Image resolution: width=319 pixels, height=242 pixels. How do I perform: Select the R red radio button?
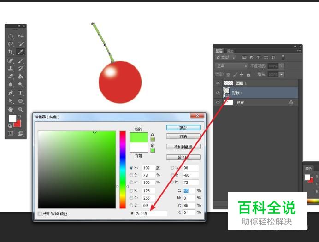(x=131, y=190)
